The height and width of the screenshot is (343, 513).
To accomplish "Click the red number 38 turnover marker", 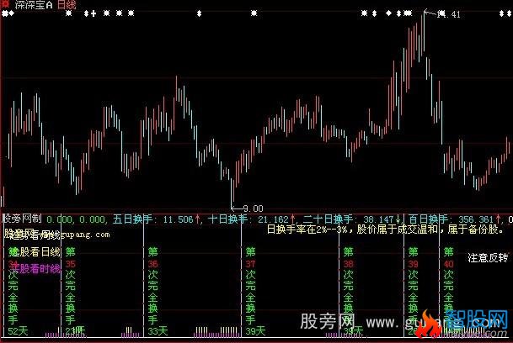I will (x=349, y=264).
